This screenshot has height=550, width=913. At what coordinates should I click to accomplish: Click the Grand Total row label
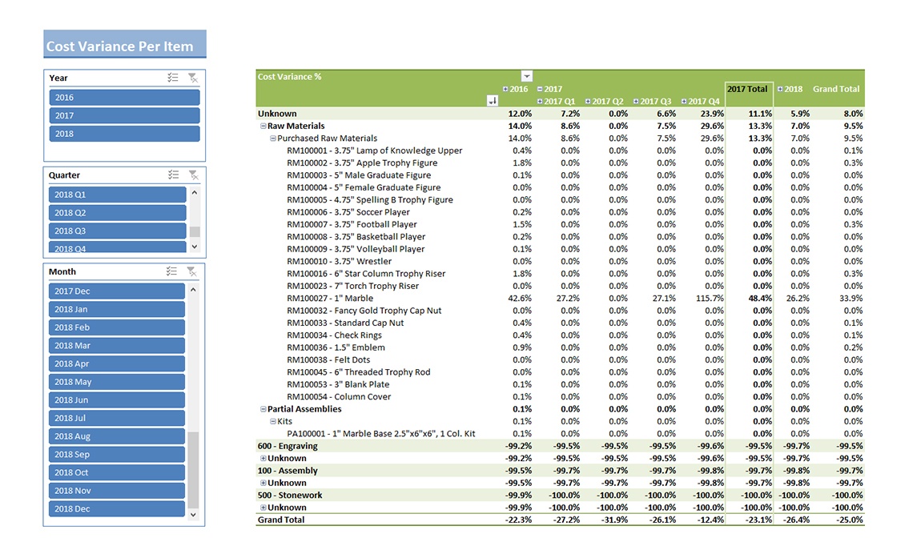click(x=280, y=520)
